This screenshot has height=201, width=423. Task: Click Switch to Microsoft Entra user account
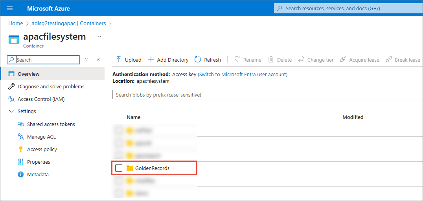coord(243,74)
